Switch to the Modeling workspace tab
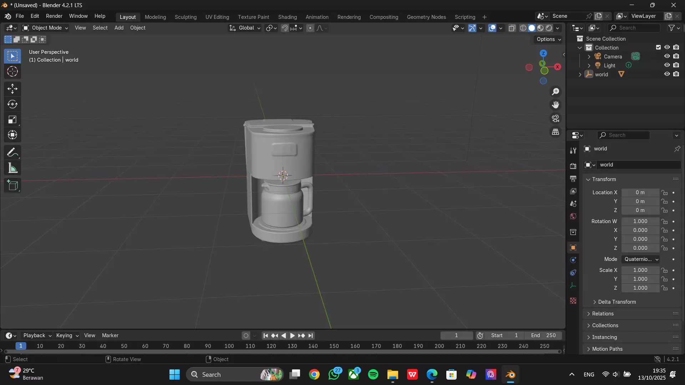This screenshot has height=385, width=685. tap(155, 17)
